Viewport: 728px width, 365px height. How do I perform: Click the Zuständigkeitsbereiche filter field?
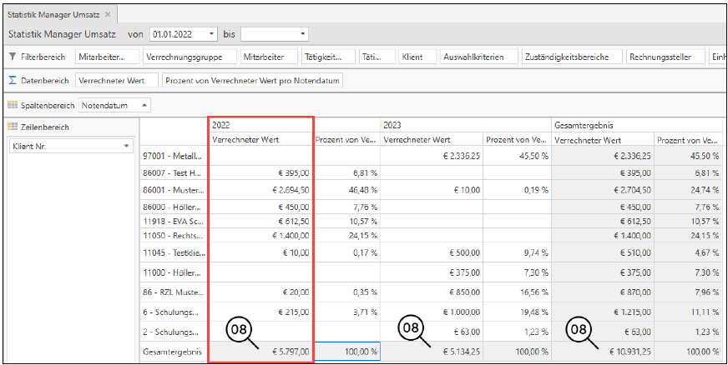pos(572,57)
